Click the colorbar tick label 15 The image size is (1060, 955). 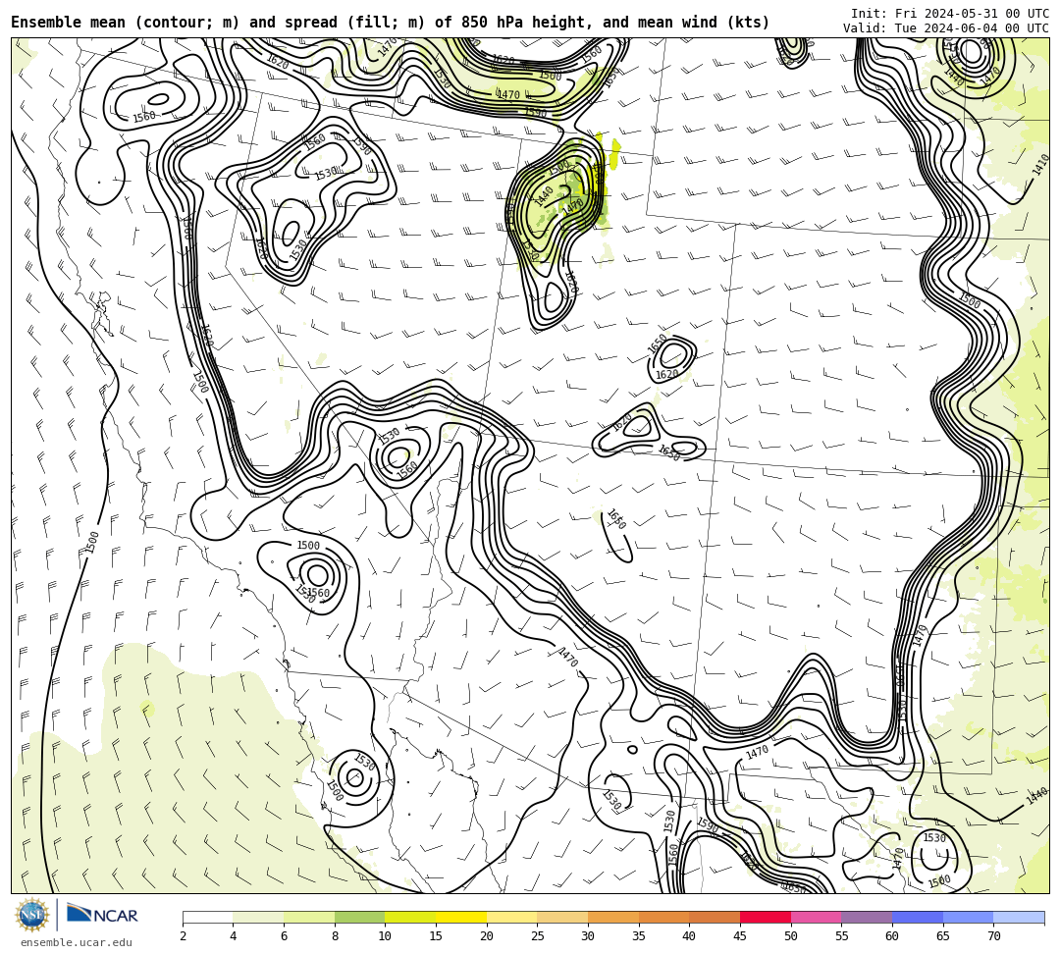click(x=436, y=936)
